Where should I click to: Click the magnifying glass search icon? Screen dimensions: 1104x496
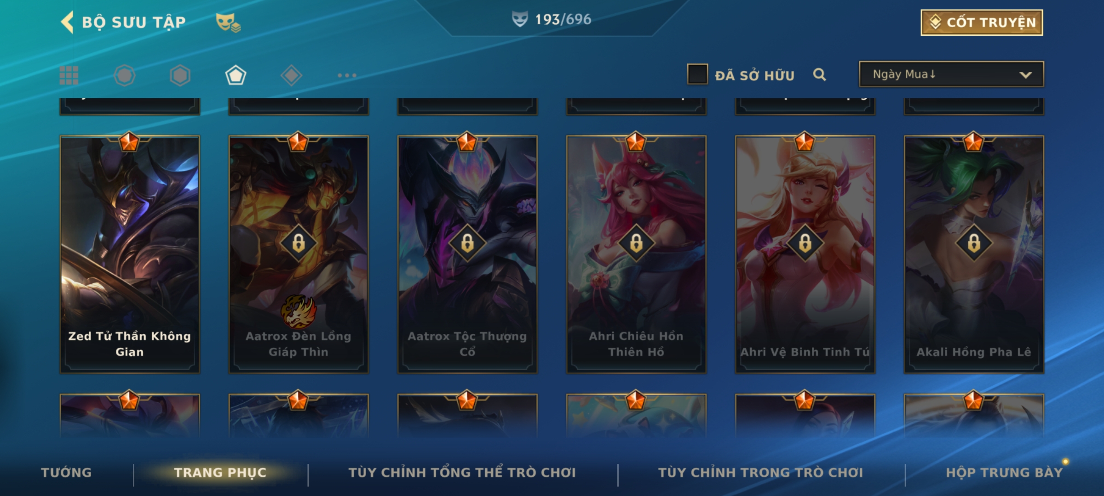(x=819, y=74)
